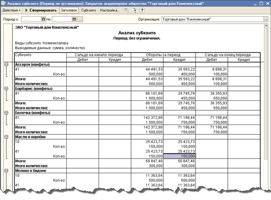The width and height of the screenshot is (271, 200).
Task: Click the Период с start date field
Action: 31,19
